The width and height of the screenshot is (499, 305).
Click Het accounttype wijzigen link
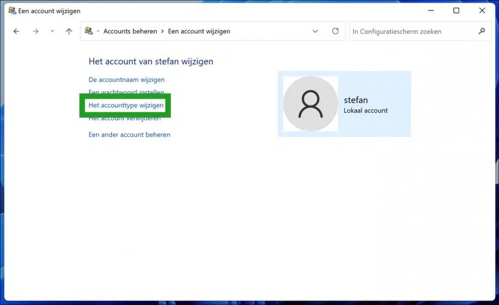(126, 105)
